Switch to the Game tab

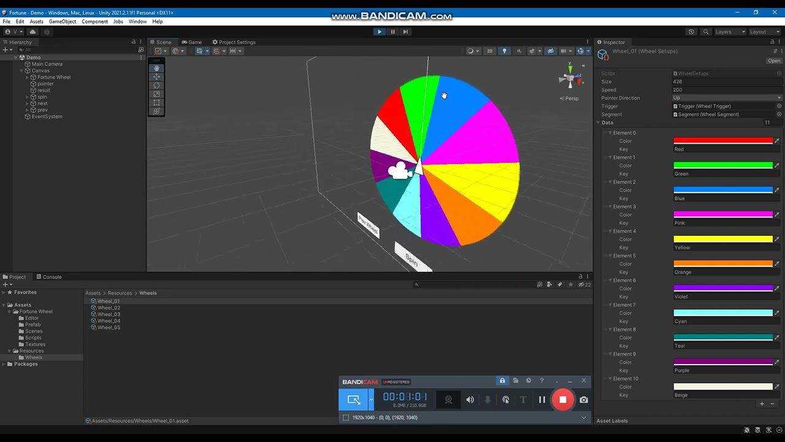[191, 42]
